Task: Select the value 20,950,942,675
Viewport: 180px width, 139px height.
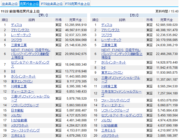Action: pyautogui.click(x=76, y=54)
